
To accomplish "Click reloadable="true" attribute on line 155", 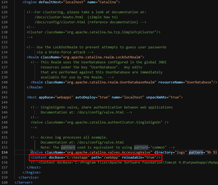I will (139, 158).
